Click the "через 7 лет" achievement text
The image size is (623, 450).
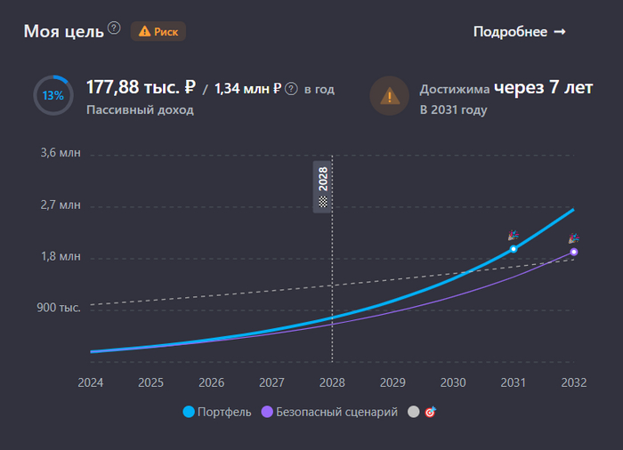tap(544, 87)
